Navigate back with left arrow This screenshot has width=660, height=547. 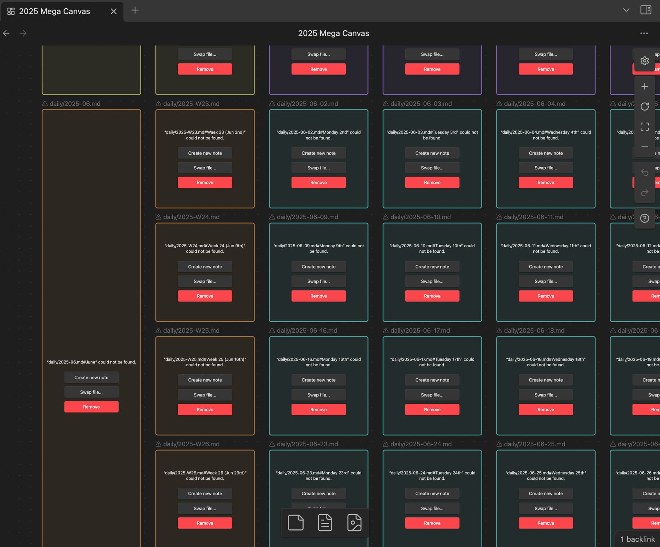[x=6, y=33]
